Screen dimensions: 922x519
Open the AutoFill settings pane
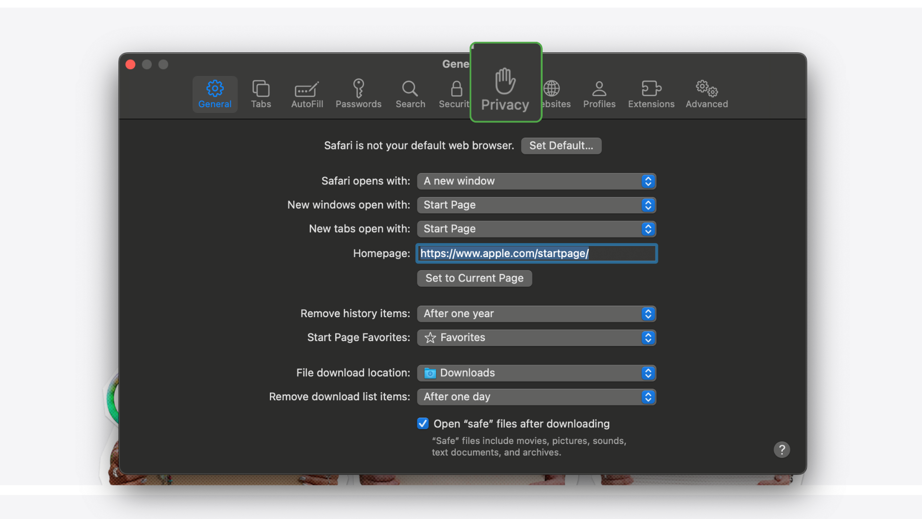307,94
